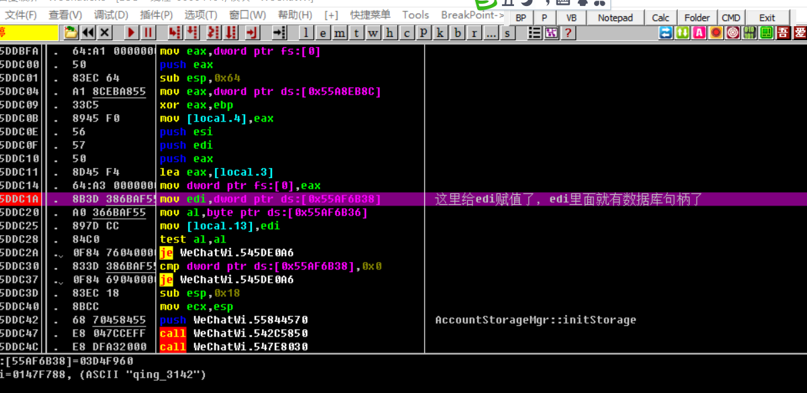Select the highlighted mov edi,dword ptr ds:[0x55AF6B38] line
The image size is (807, 393).
click(403, 199)
